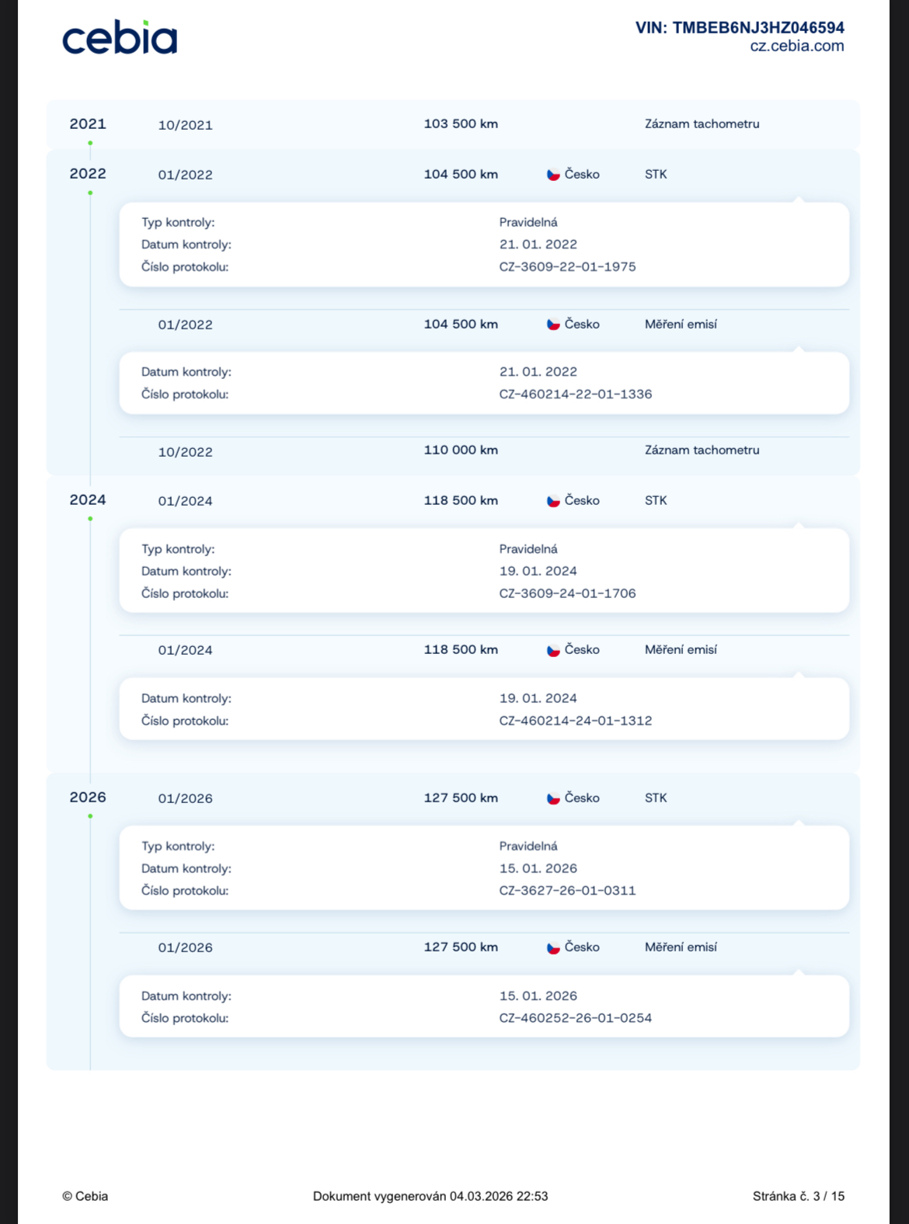Select the green timeline dot under 2024
Image resolution: width=909 pixels, height=1224 pixels.
(x=90, y=519)
